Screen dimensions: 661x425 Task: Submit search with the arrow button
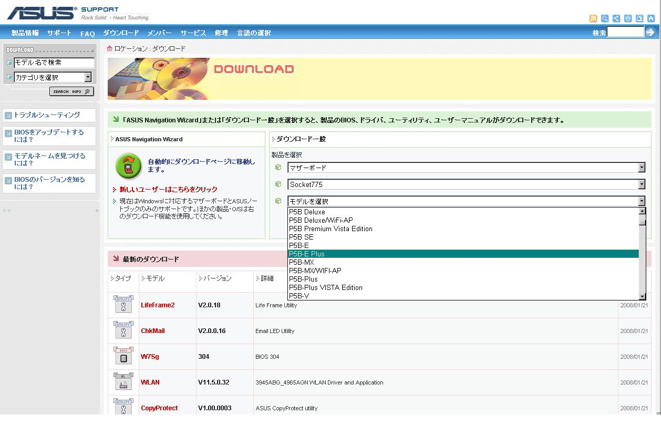tap(650, 32)
